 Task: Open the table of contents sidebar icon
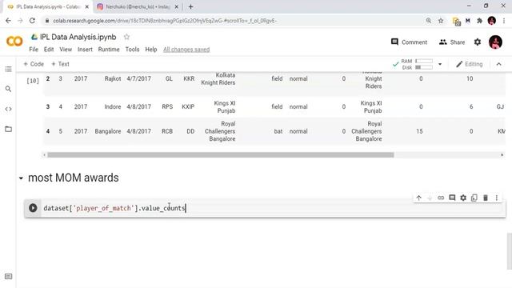pyautogui.click(x=9, y=69)
